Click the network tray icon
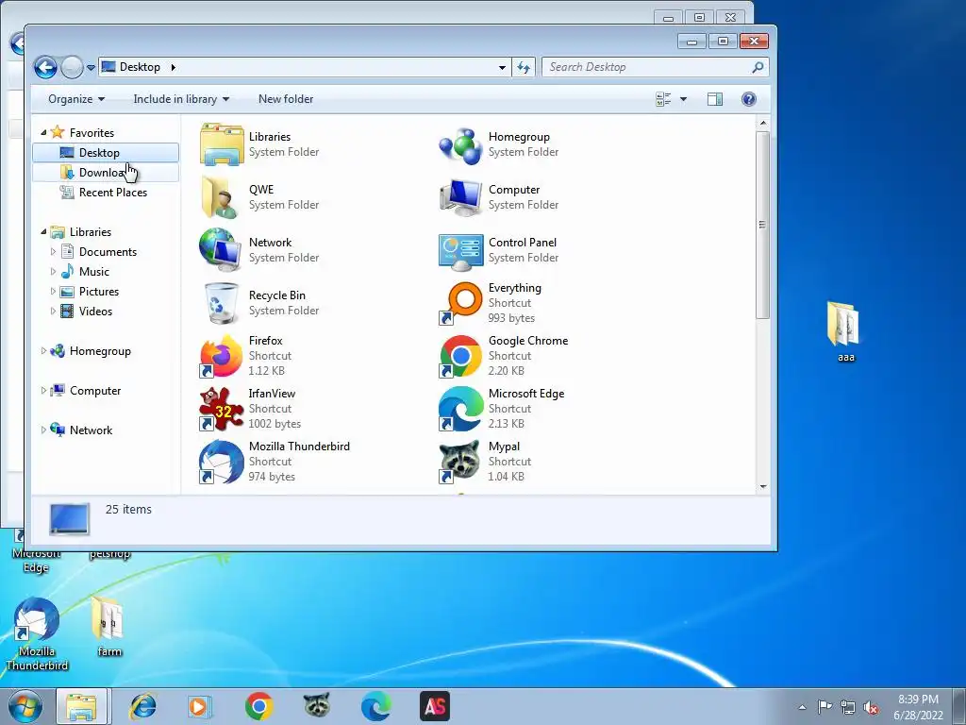The width and height of the screenshot is (966, 725). coord(848,707)
